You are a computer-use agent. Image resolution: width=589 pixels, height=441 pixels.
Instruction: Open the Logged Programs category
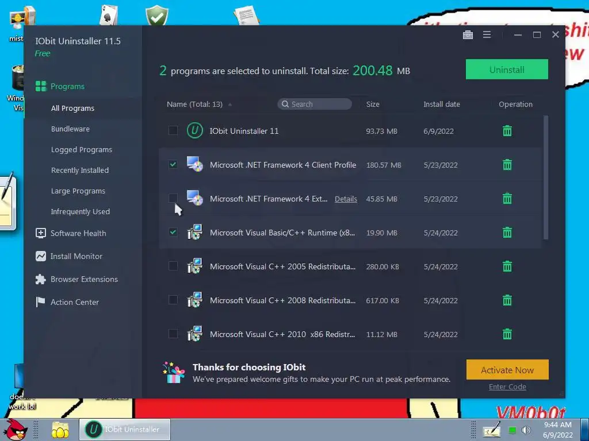tap(82, 150)
